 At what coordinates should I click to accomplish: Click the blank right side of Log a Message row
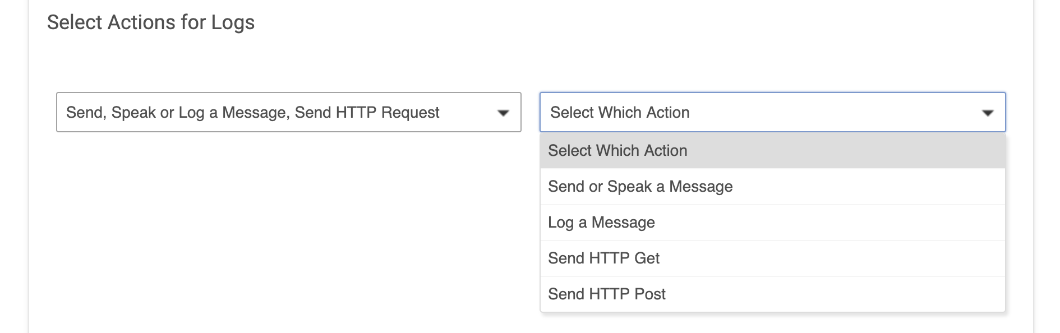coord(830,223)
